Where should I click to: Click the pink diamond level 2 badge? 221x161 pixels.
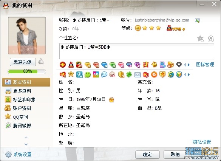[x=121, y=65]
